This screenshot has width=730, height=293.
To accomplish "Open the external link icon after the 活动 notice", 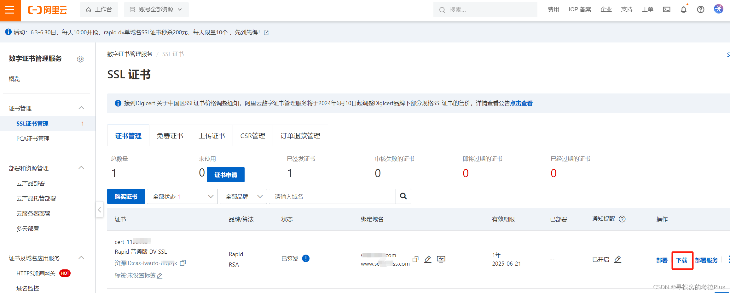I will coord(266,33).
